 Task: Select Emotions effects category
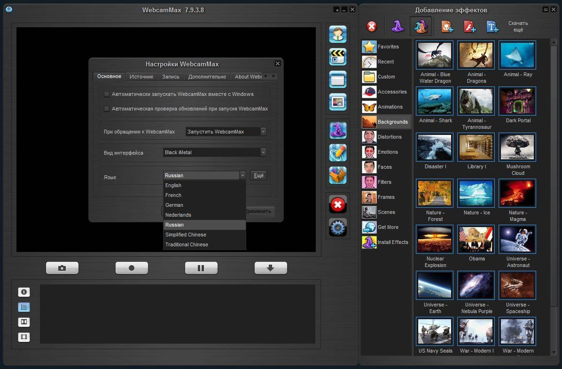point(386,152)
